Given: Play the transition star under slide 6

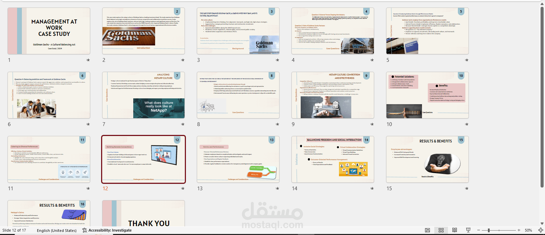Looking at the screenshot, I should pos(88,124).
